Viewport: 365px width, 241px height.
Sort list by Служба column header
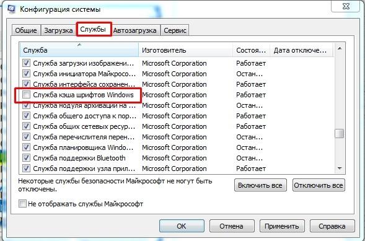(79, 50)
